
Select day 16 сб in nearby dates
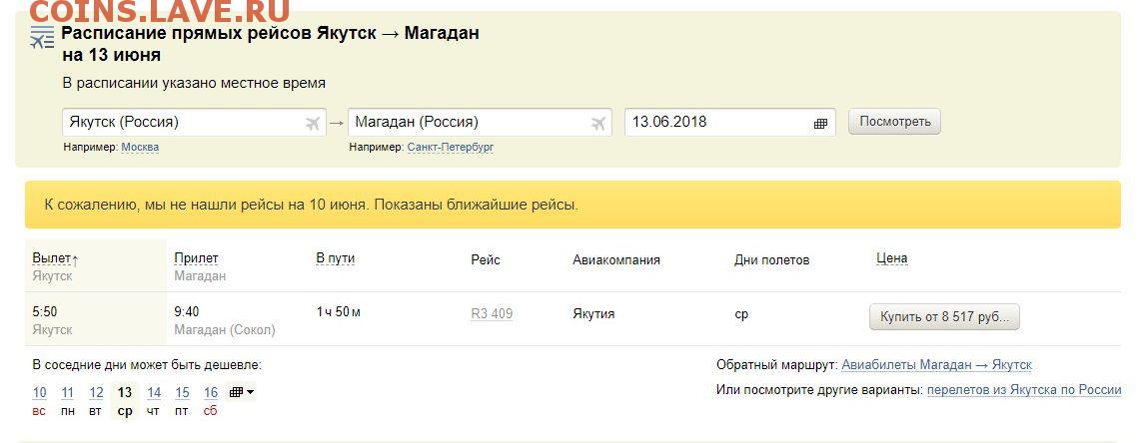tap(210, 401)
